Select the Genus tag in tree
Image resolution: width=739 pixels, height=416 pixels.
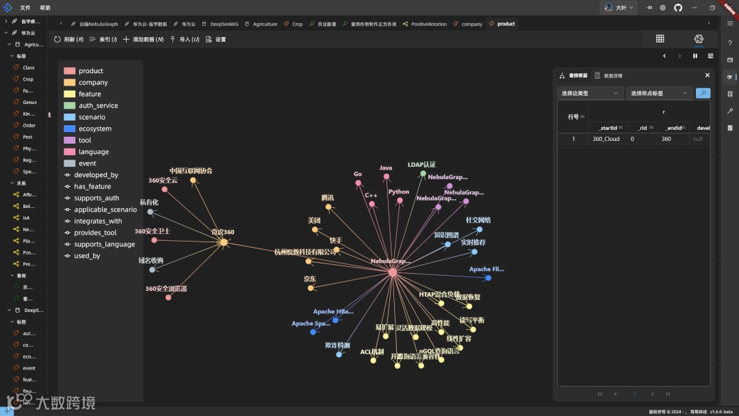[x=29, y=102]
